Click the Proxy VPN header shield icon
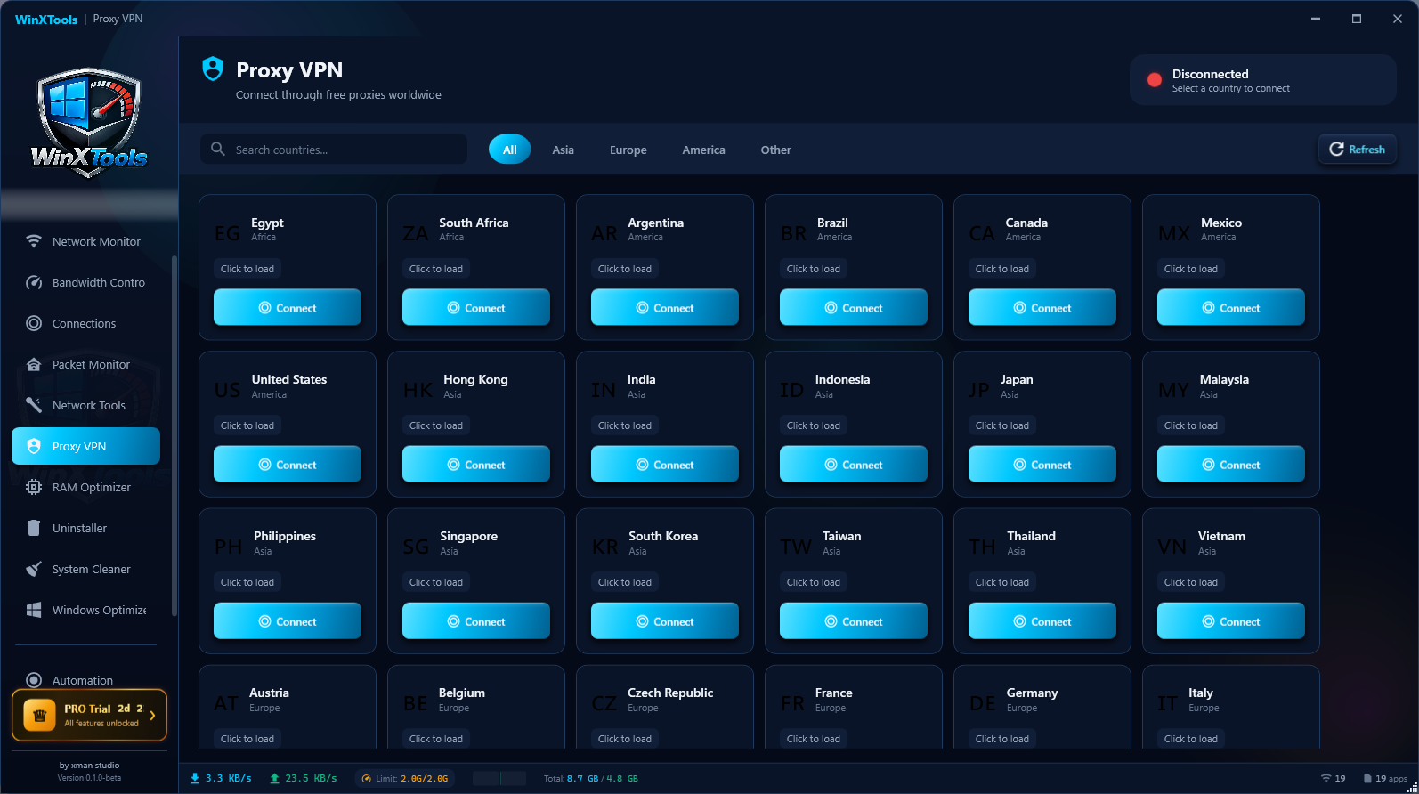The image size is (1419, 794). click(213, 69)
